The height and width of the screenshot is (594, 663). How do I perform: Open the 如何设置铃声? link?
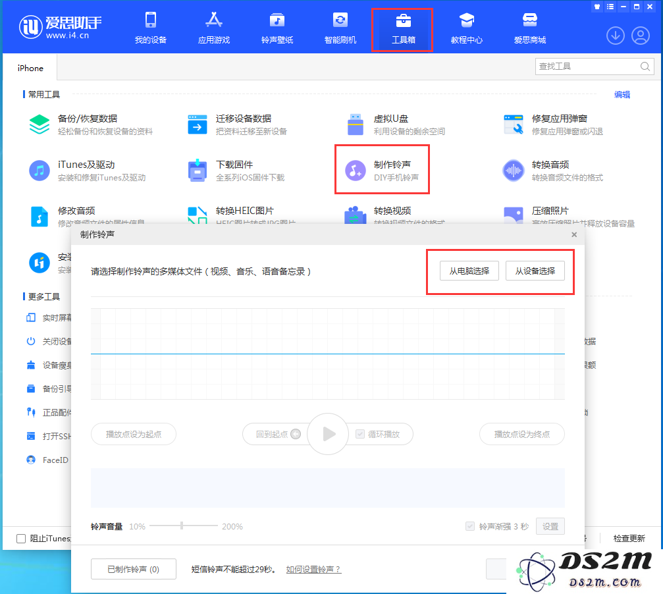pos(313,570)
